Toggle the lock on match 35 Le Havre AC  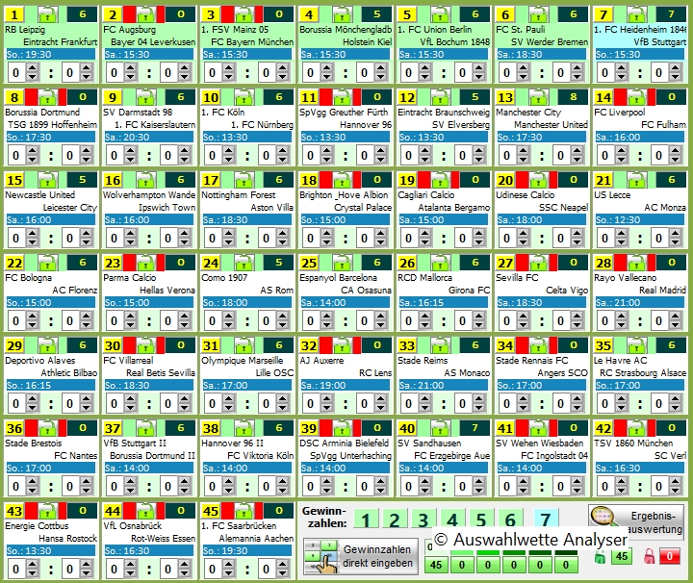pyautogui.click(x=637, y=345)
